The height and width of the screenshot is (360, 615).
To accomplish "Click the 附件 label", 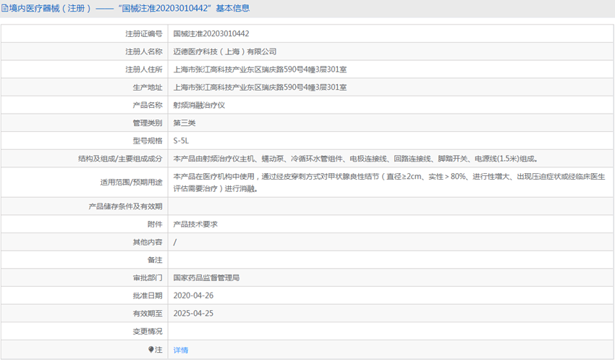I will tap(155, 224).
